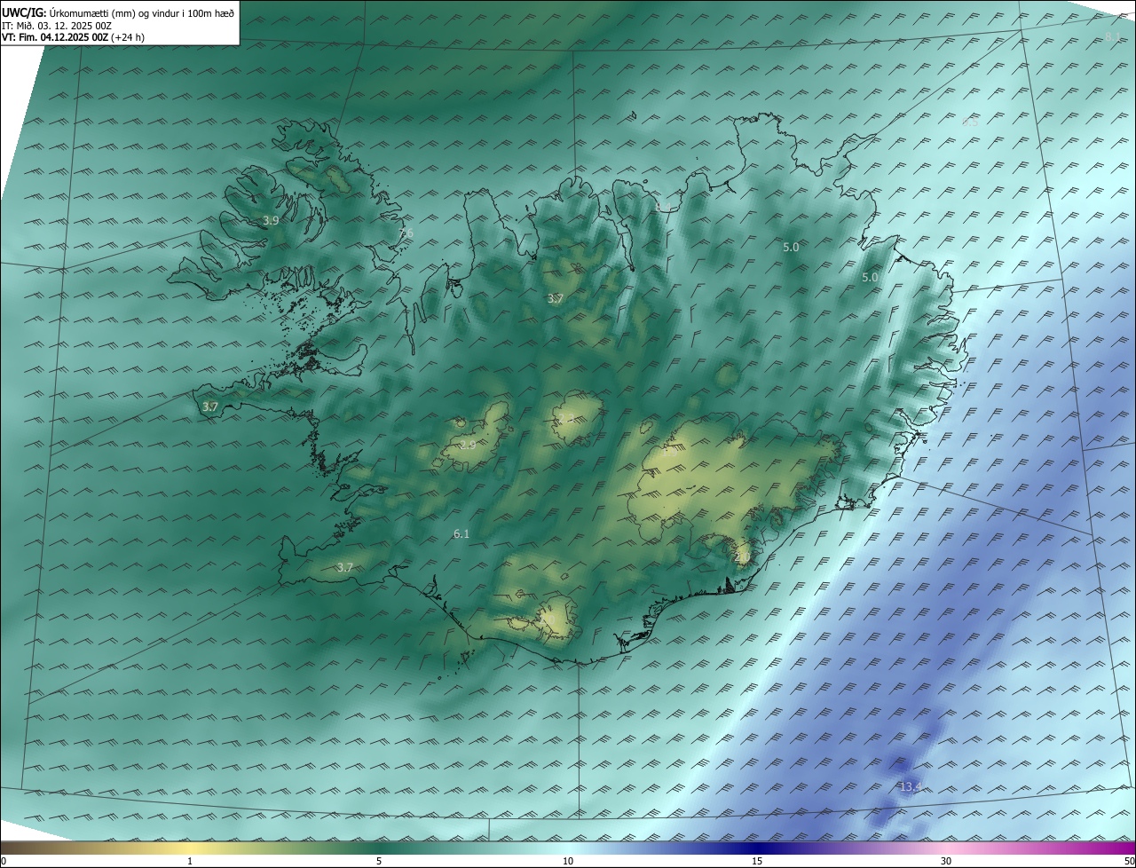Select the 'VT: Fim. 04.12.2025 00Z (+24 h)' line

75,37
